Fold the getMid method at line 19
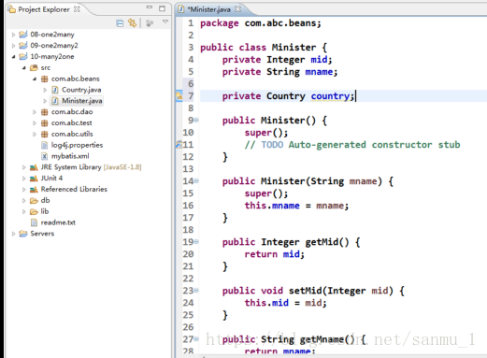 [x=196, y=241]
